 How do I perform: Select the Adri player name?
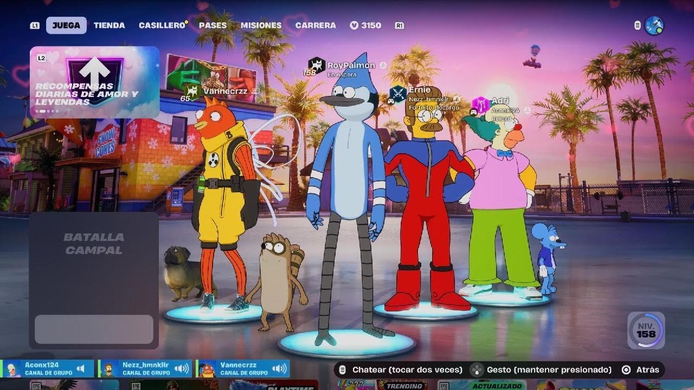[x=500, y=101]
